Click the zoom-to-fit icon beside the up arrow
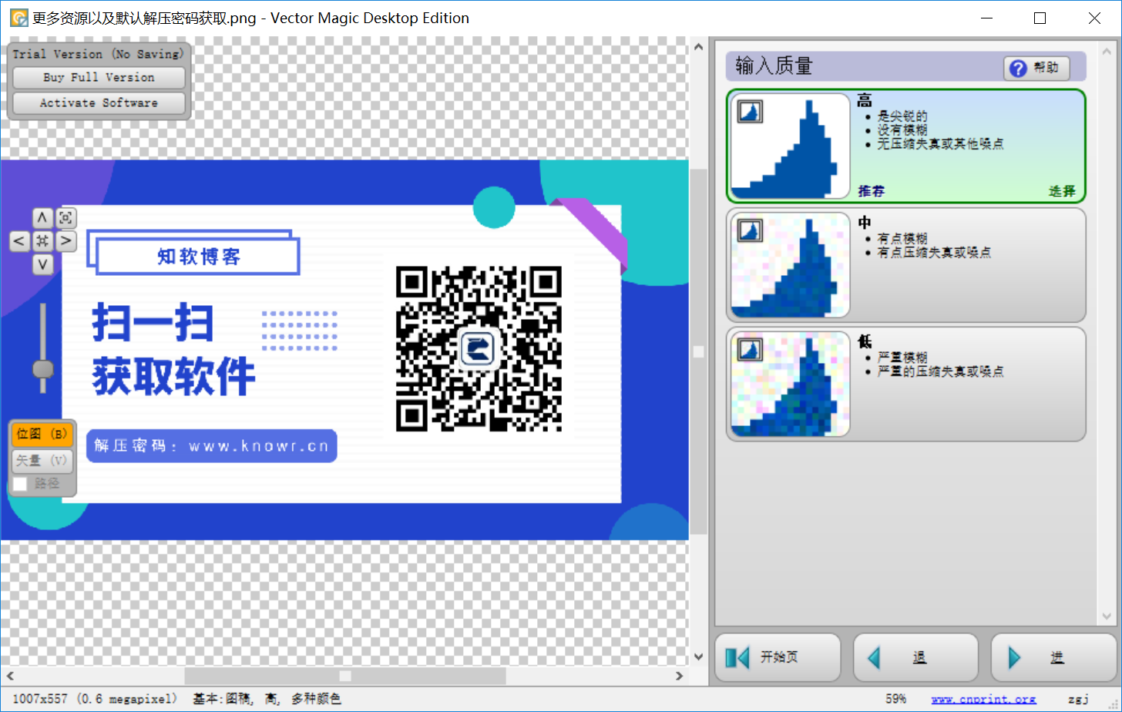 click(66, 217)
